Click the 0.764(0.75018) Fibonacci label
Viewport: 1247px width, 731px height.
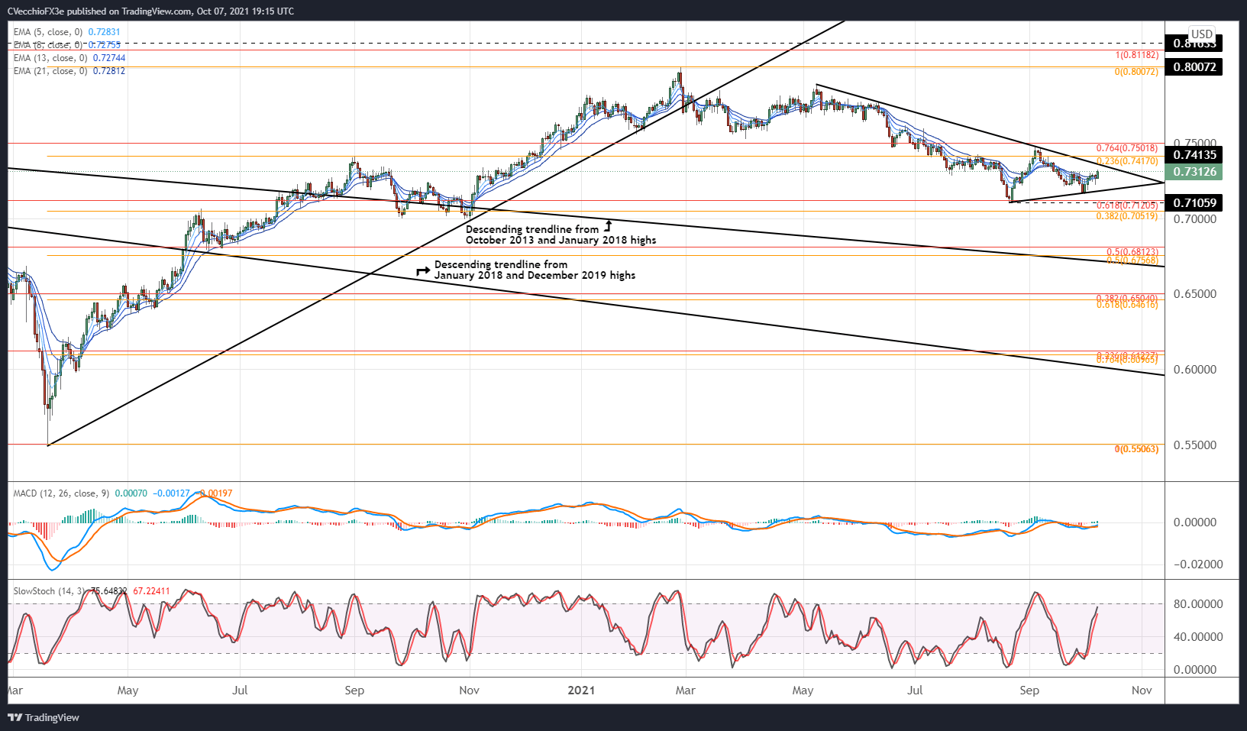tap(1127, 148)
